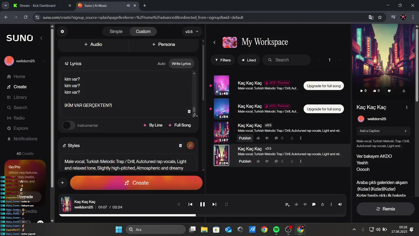Shuffle playback in the player bar
This screenshot has height=236, width=419.
pos(178,204)
